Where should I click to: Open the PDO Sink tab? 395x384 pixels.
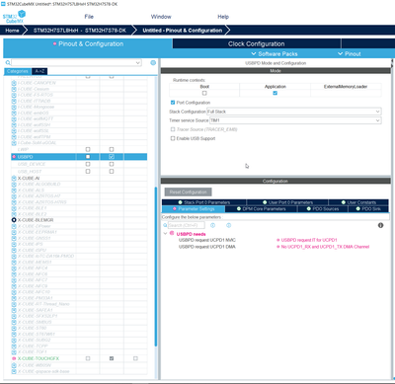pyautogui.click(x=368, y=209)
